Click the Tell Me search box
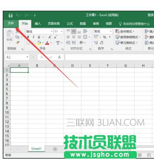This screenshot has width=154, height=161. tap(135, 24)
